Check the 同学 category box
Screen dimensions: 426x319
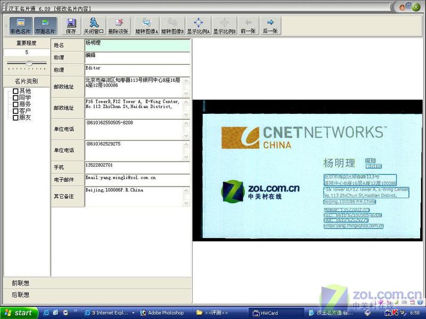tap(15, 97)
